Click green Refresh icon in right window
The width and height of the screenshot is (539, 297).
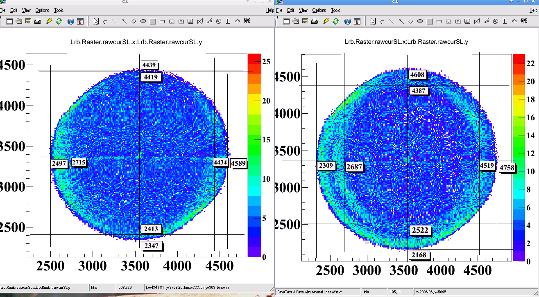336,21
